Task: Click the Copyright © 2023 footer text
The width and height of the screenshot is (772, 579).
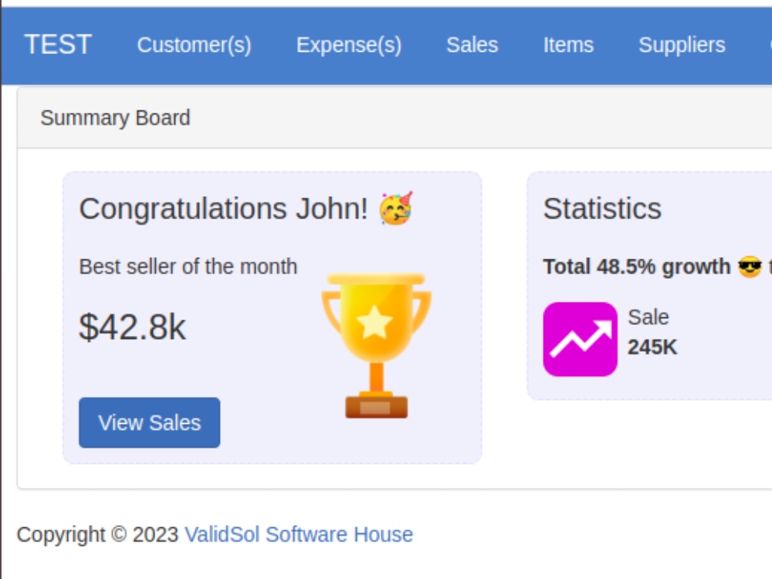Action: 97,534
